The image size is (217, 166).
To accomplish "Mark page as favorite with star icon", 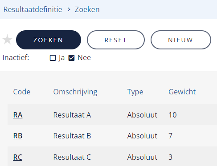I will (x=7, y=40).
